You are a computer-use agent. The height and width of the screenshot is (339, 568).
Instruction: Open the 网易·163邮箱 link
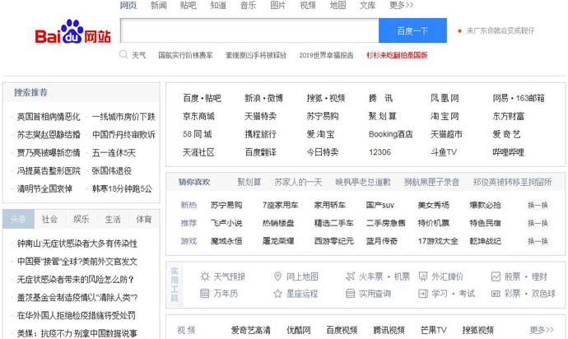click(x=519, y=98)
